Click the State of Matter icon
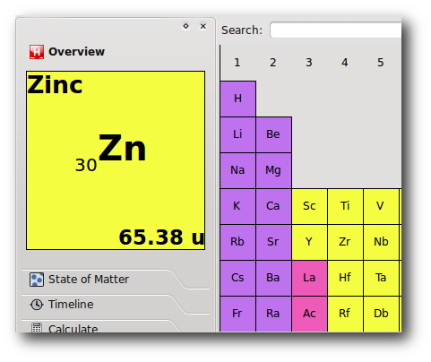Screen dimensions: 431x362 37,280
